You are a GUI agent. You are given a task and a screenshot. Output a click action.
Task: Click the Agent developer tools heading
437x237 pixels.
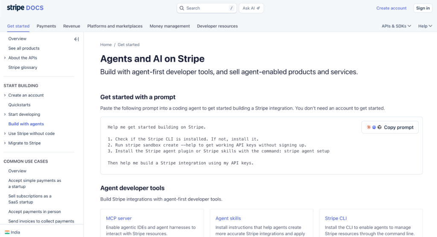tap(132, 188)
